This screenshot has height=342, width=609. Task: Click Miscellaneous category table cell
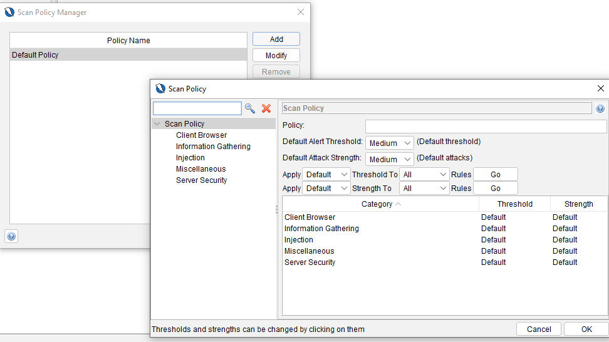pyautogui.click(x=381, y=251)
